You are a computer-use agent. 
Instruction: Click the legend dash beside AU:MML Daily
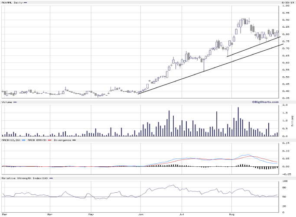[x=25, y=3]
